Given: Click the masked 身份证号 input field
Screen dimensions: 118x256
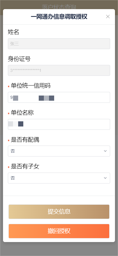Looking at the screenshot, I should click(x=59, y=70).
